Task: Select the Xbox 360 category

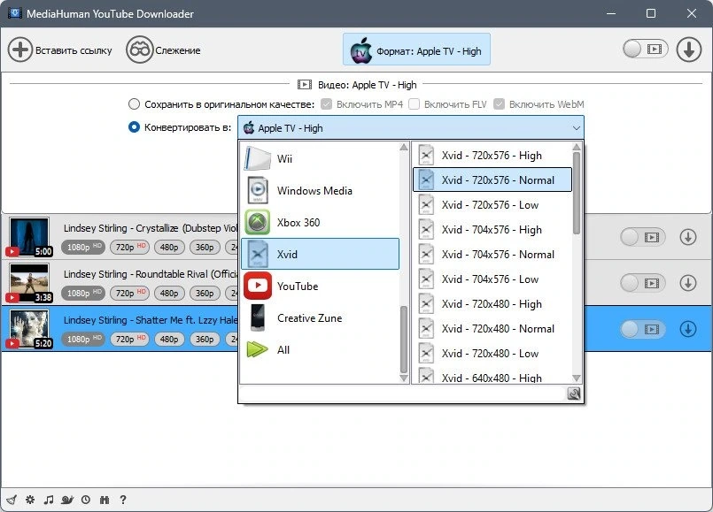Action: [x=320, y=222]
